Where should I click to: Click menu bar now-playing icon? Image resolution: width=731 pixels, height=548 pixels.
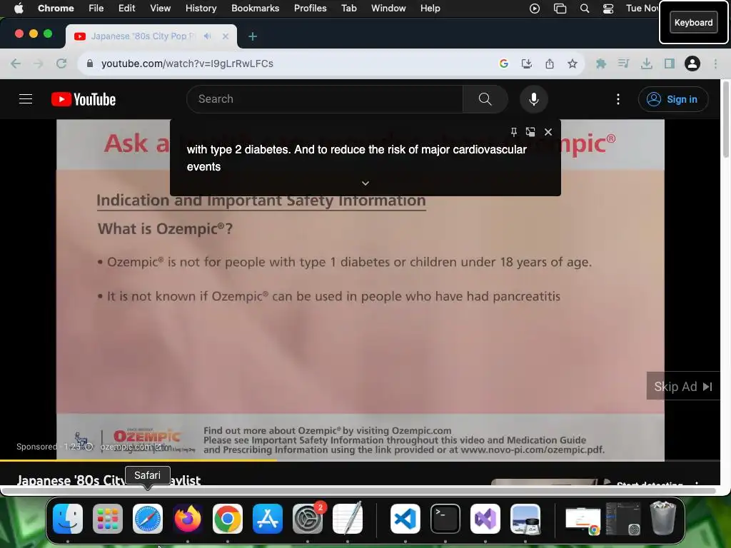(535, 9)
